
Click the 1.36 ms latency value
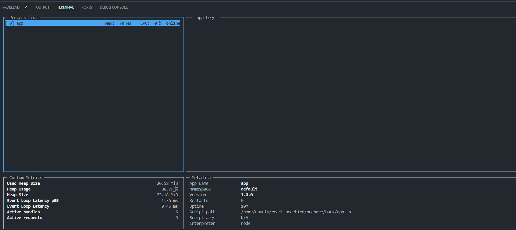(170, 200)
